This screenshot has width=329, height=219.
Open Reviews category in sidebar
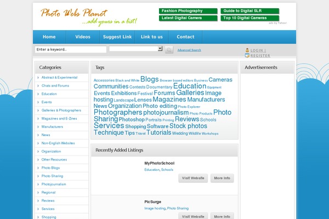click(48, 201)
